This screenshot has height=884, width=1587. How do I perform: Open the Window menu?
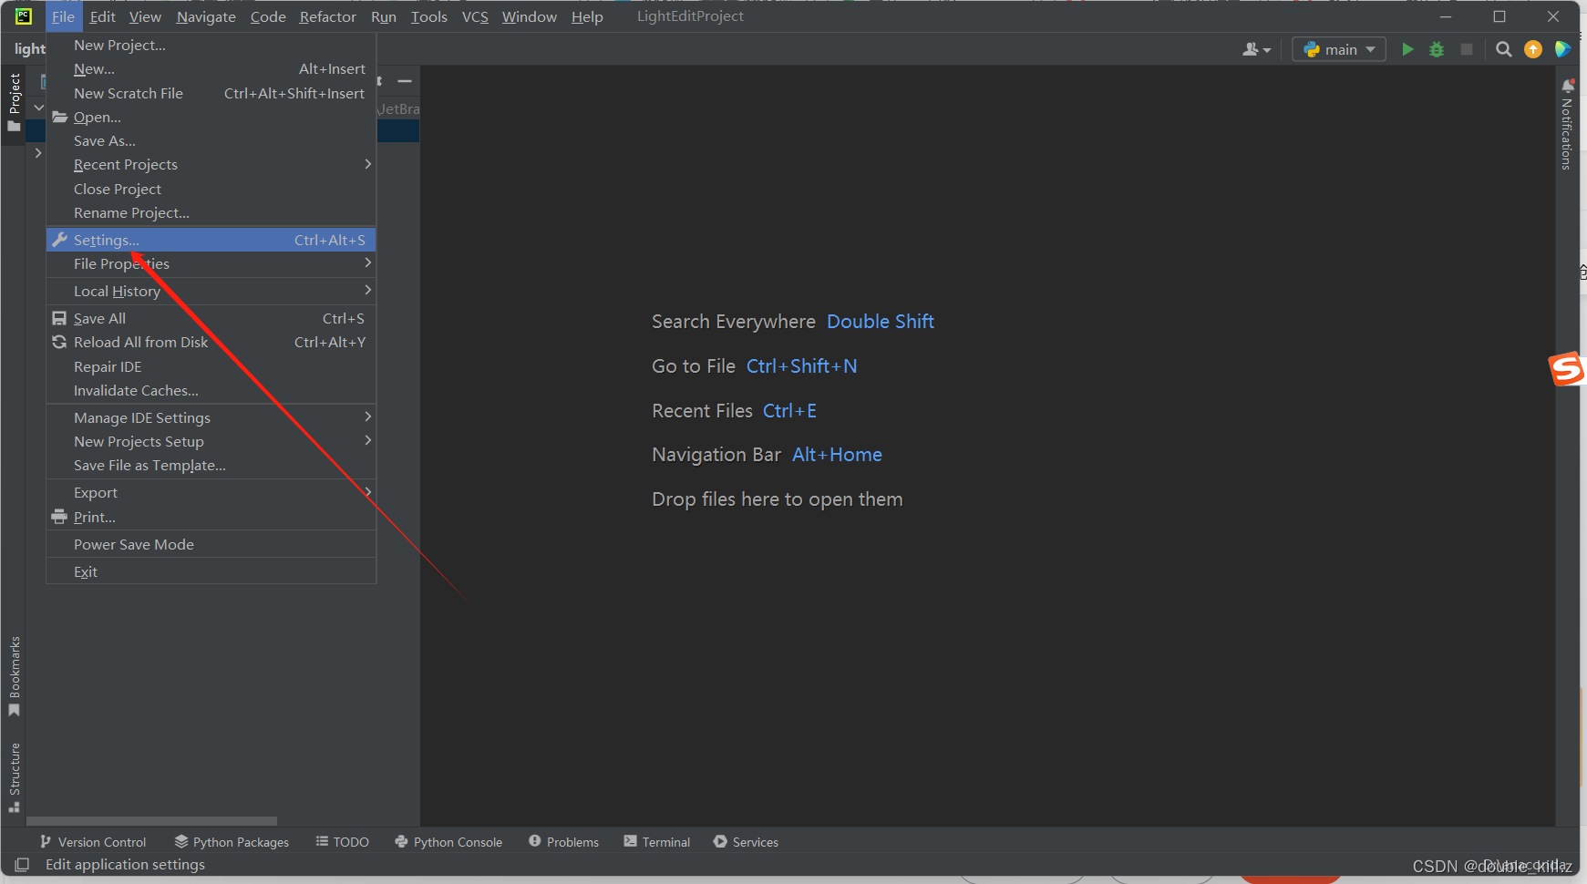pyautogui.click(x=529, y=16)
